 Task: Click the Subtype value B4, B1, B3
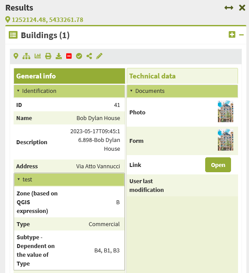click(107, 251)
